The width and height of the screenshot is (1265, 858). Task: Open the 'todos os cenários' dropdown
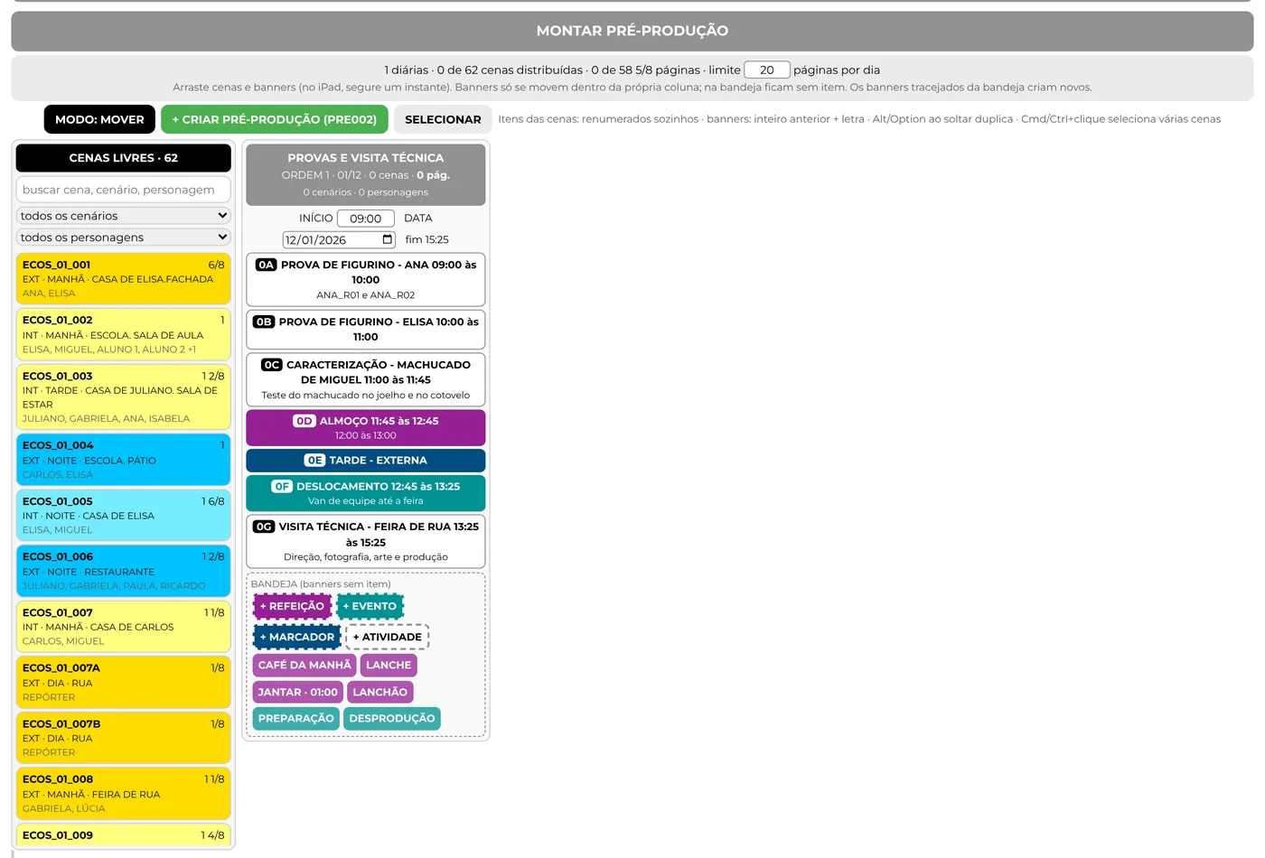123,216
